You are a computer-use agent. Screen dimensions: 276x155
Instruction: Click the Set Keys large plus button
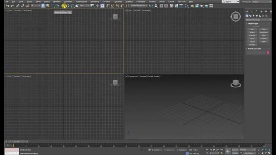pyautogui.click(x=228, y=151)
